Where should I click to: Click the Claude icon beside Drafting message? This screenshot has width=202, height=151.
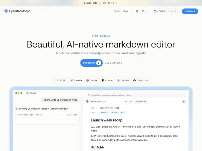tap(16, 109)
